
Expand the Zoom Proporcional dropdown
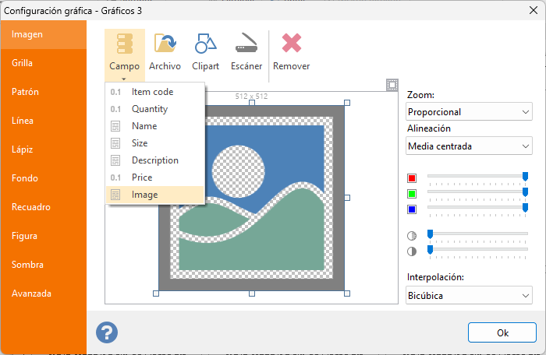pos(469,111)
